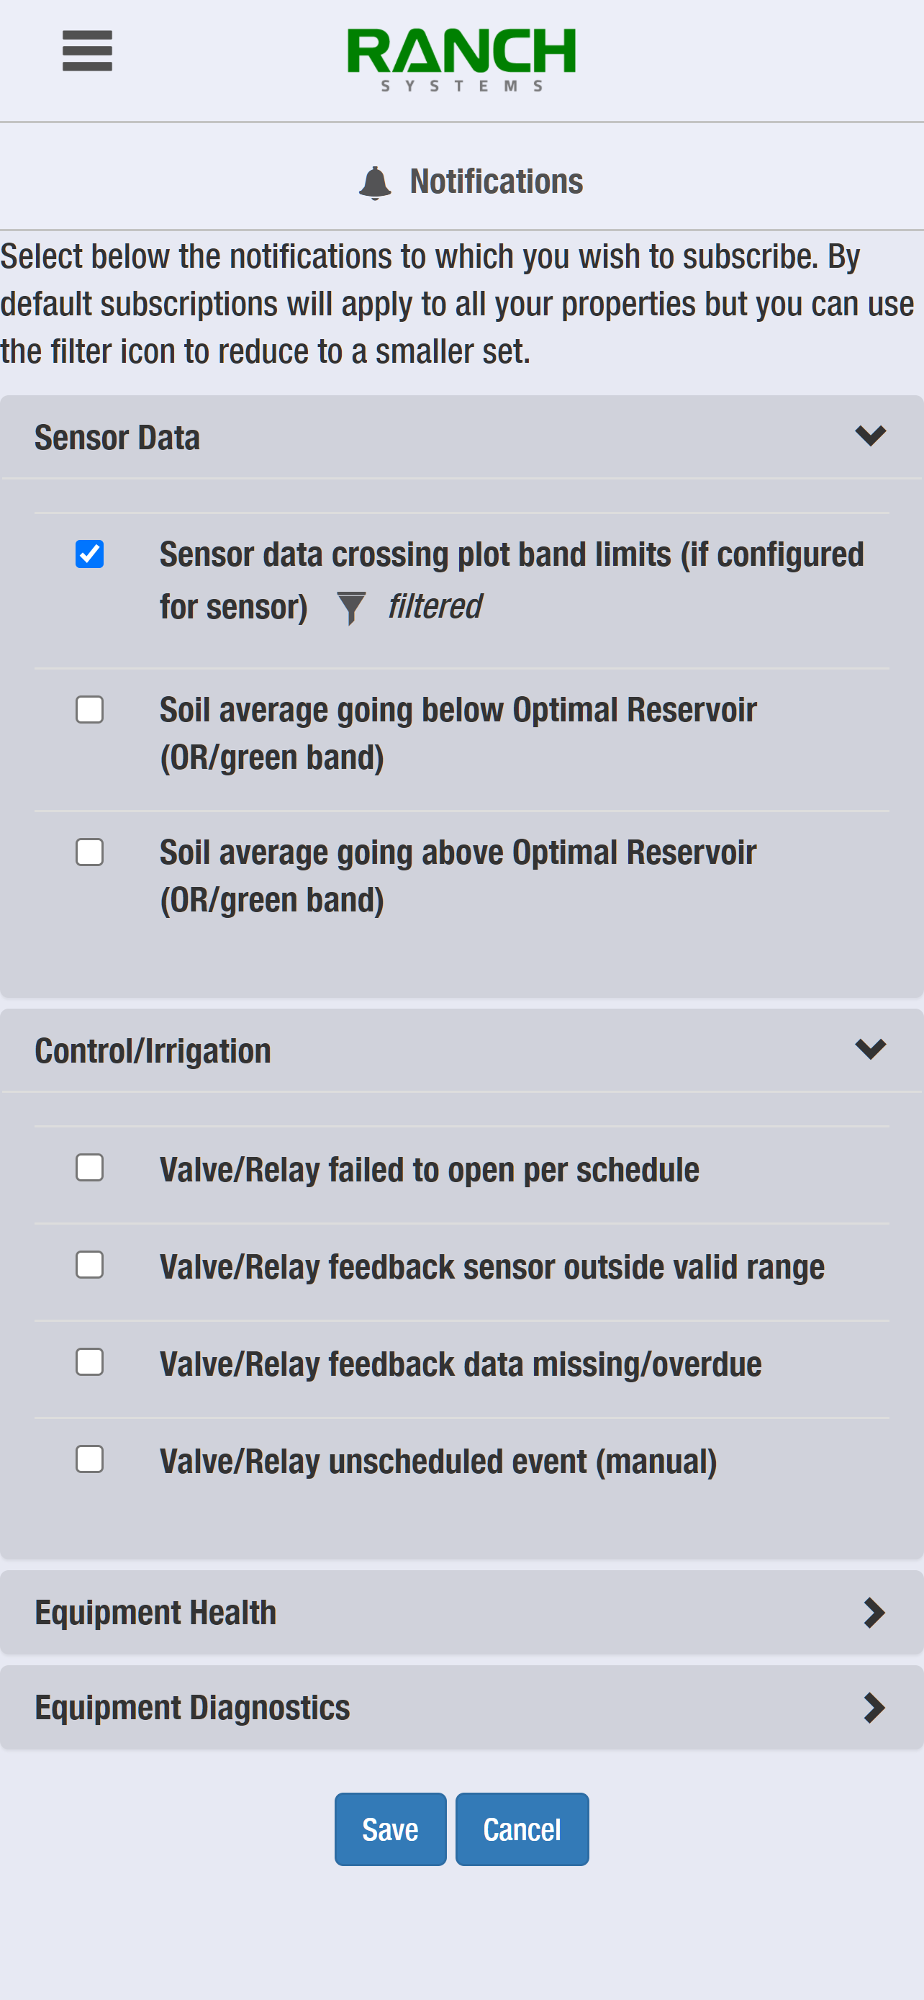Viewport: 924px width, 2000px height.
Task: Open the hamburger menu
Action: [87, 51]
